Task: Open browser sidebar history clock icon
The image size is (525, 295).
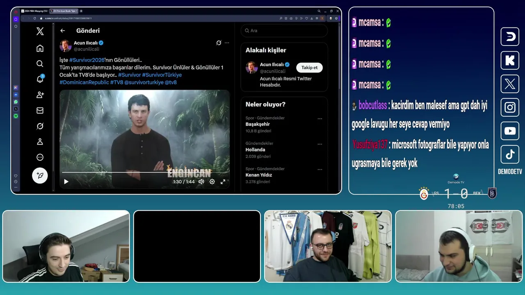Action: point(16,182)
